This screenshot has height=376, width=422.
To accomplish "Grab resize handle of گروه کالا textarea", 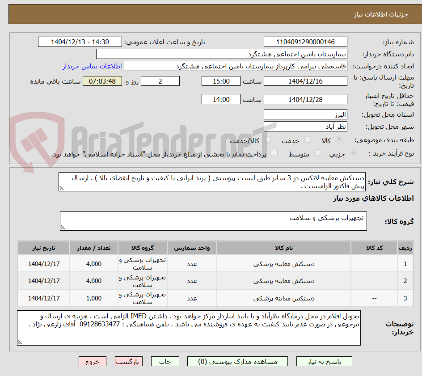I will (x=63, y=228).
